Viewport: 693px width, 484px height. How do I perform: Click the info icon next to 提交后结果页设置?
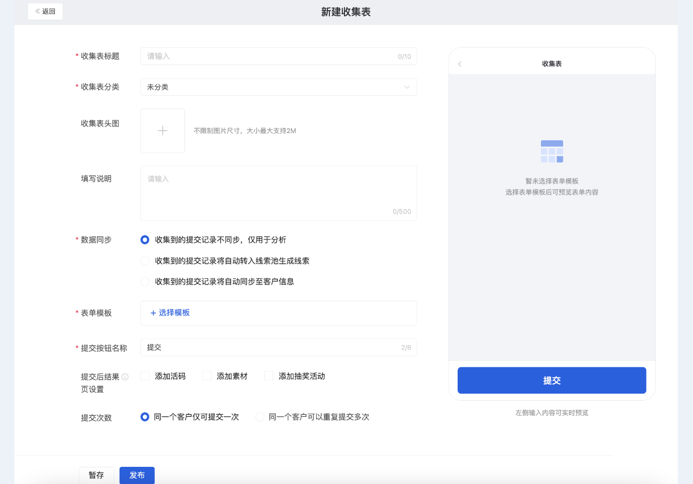coord(125,377)
